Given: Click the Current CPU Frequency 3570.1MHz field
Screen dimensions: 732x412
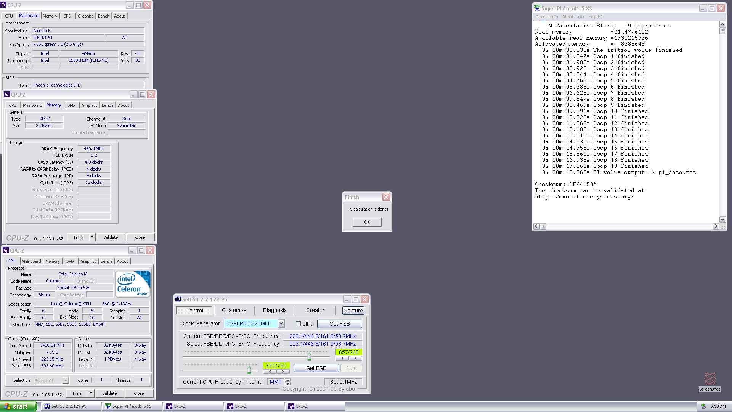Looking at the screenshot, I should click(x=343, y=382).
